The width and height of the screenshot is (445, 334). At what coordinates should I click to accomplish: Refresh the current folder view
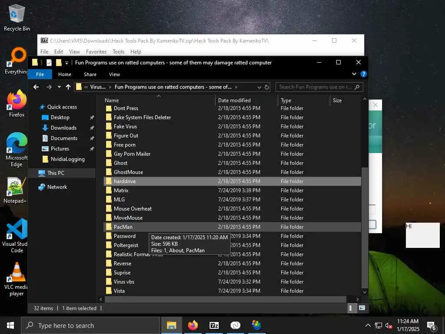(267, 87)
